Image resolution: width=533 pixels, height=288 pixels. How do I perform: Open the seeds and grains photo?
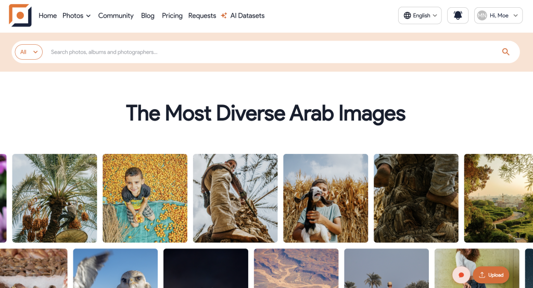click(x=34, y=268)
